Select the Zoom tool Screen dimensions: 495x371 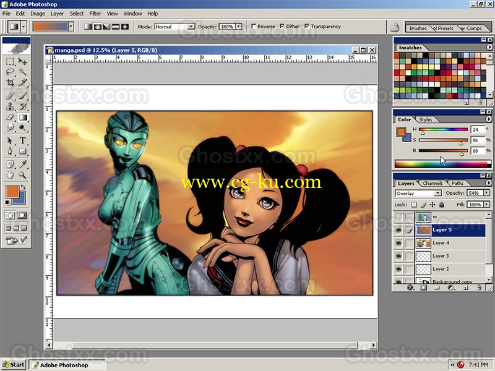22,175
